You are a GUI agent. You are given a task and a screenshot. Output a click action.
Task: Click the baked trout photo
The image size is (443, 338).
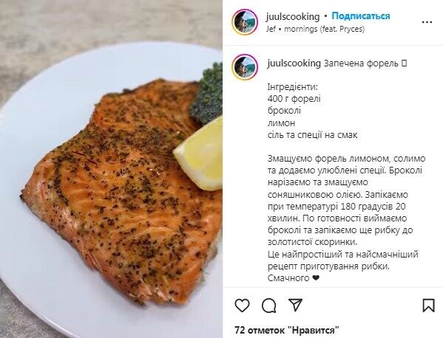point(121,192)
